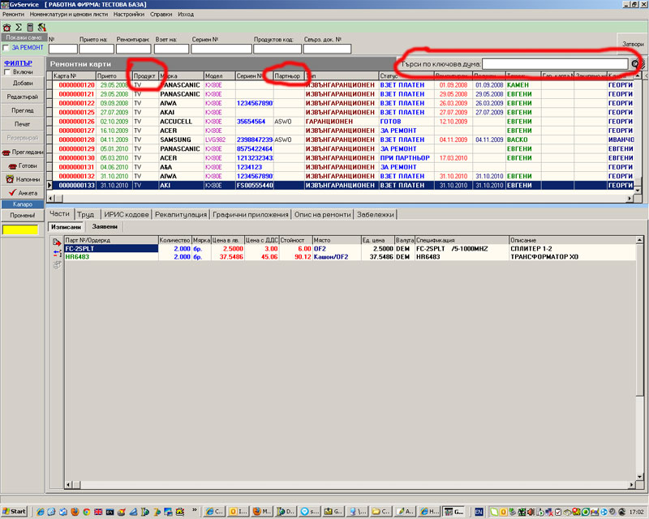
Task: Click the Изход menu item
Action: [x=186, y=14]
